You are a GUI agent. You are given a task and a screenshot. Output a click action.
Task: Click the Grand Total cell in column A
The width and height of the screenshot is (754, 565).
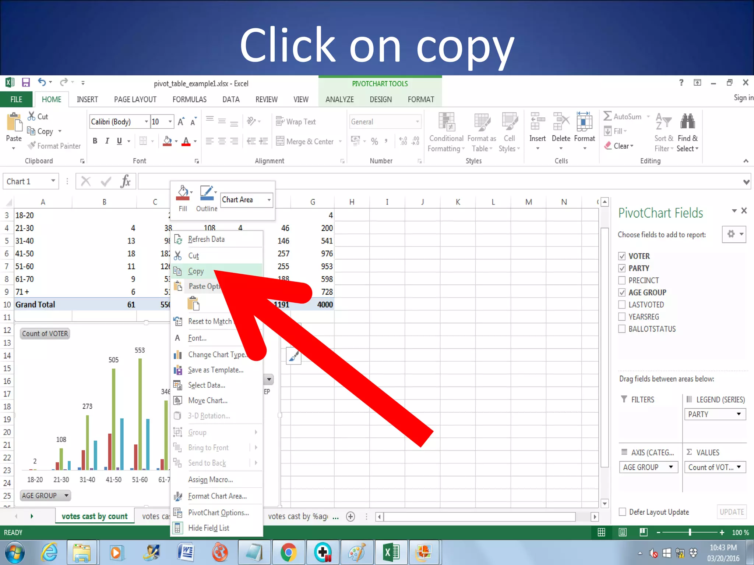43,305
